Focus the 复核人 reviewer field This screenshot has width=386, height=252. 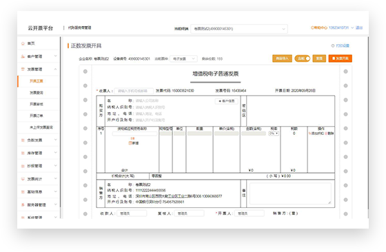pyautogui.click(x=189, y=213)
